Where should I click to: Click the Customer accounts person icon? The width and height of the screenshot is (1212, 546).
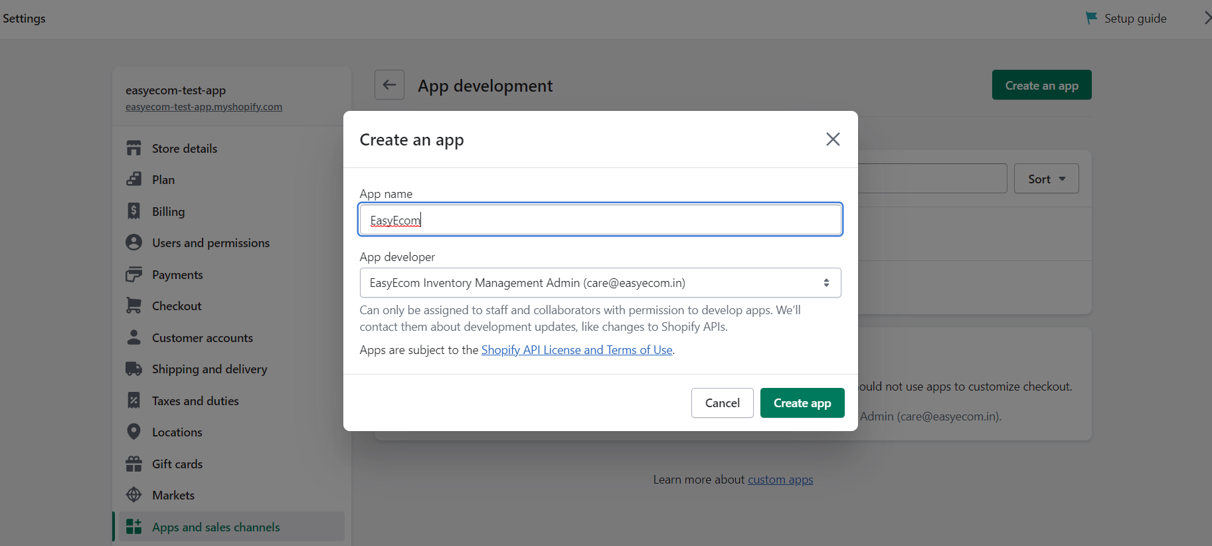point(133,337)
